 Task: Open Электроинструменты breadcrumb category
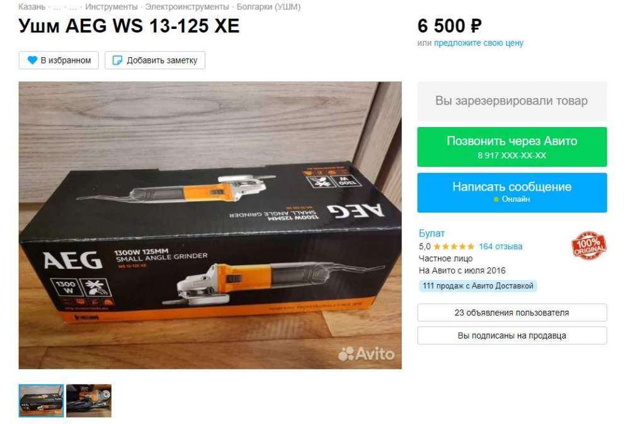coord(187,7)
